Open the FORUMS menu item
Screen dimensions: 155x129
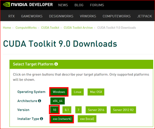point(97,5)
